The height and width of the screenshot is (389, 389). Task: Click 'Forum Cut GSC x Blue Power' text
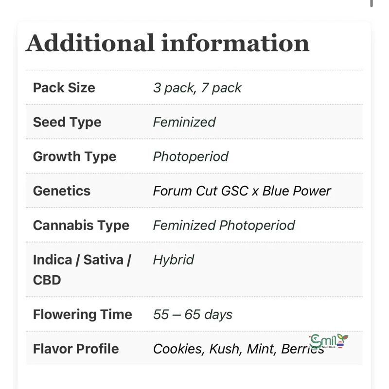(x=242, y=191)
